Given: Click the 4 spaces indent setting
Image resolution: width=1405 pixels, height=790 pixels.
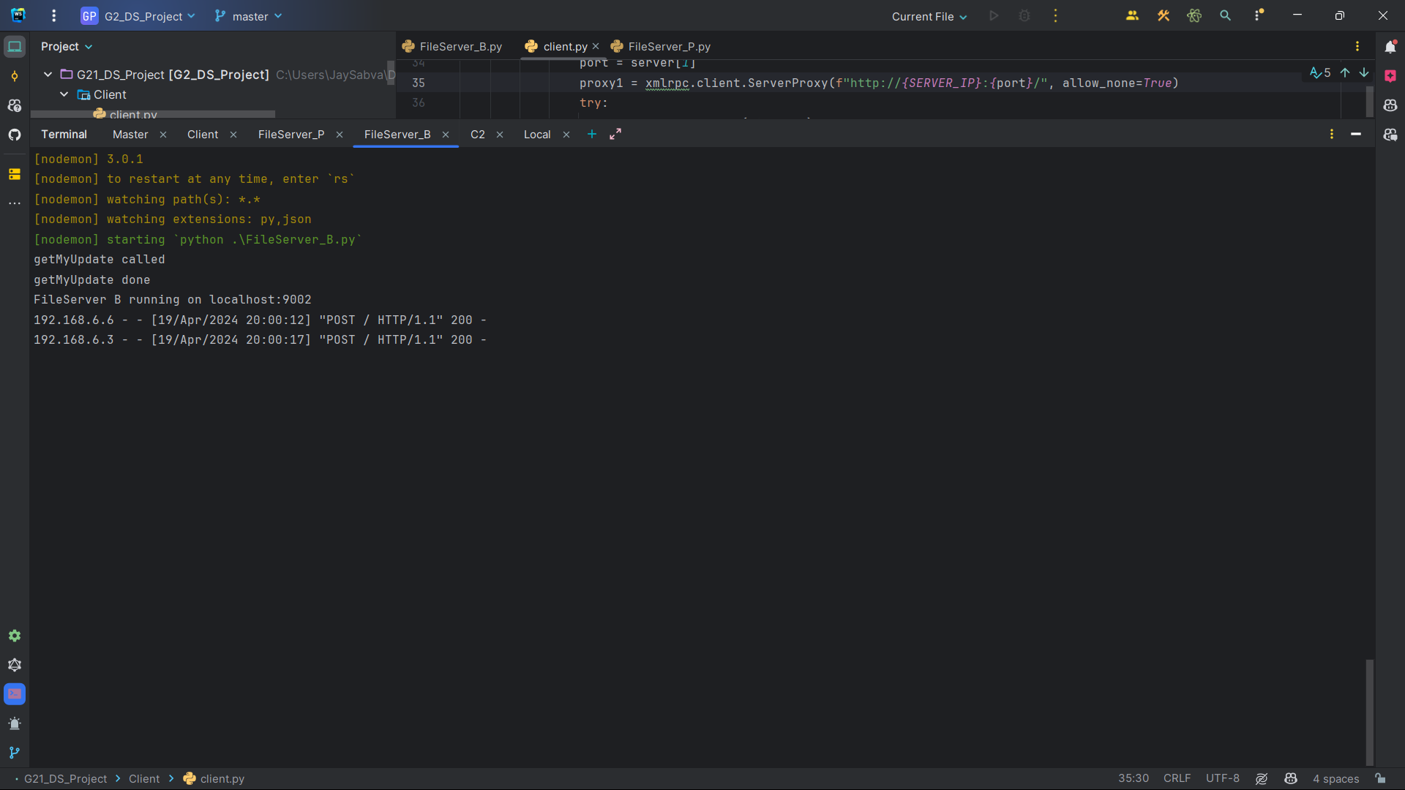Looking at the screenshot, I should click(1335, 778).
